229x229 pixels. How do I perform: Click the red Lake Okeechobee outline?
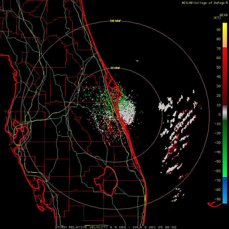105,181
